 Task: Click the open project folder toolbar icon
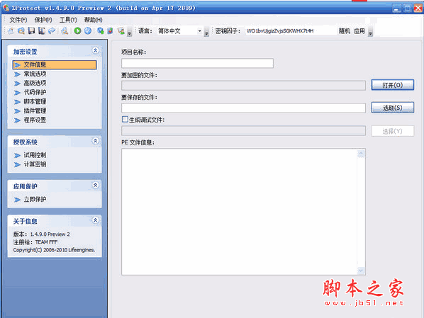pos(21,30)
